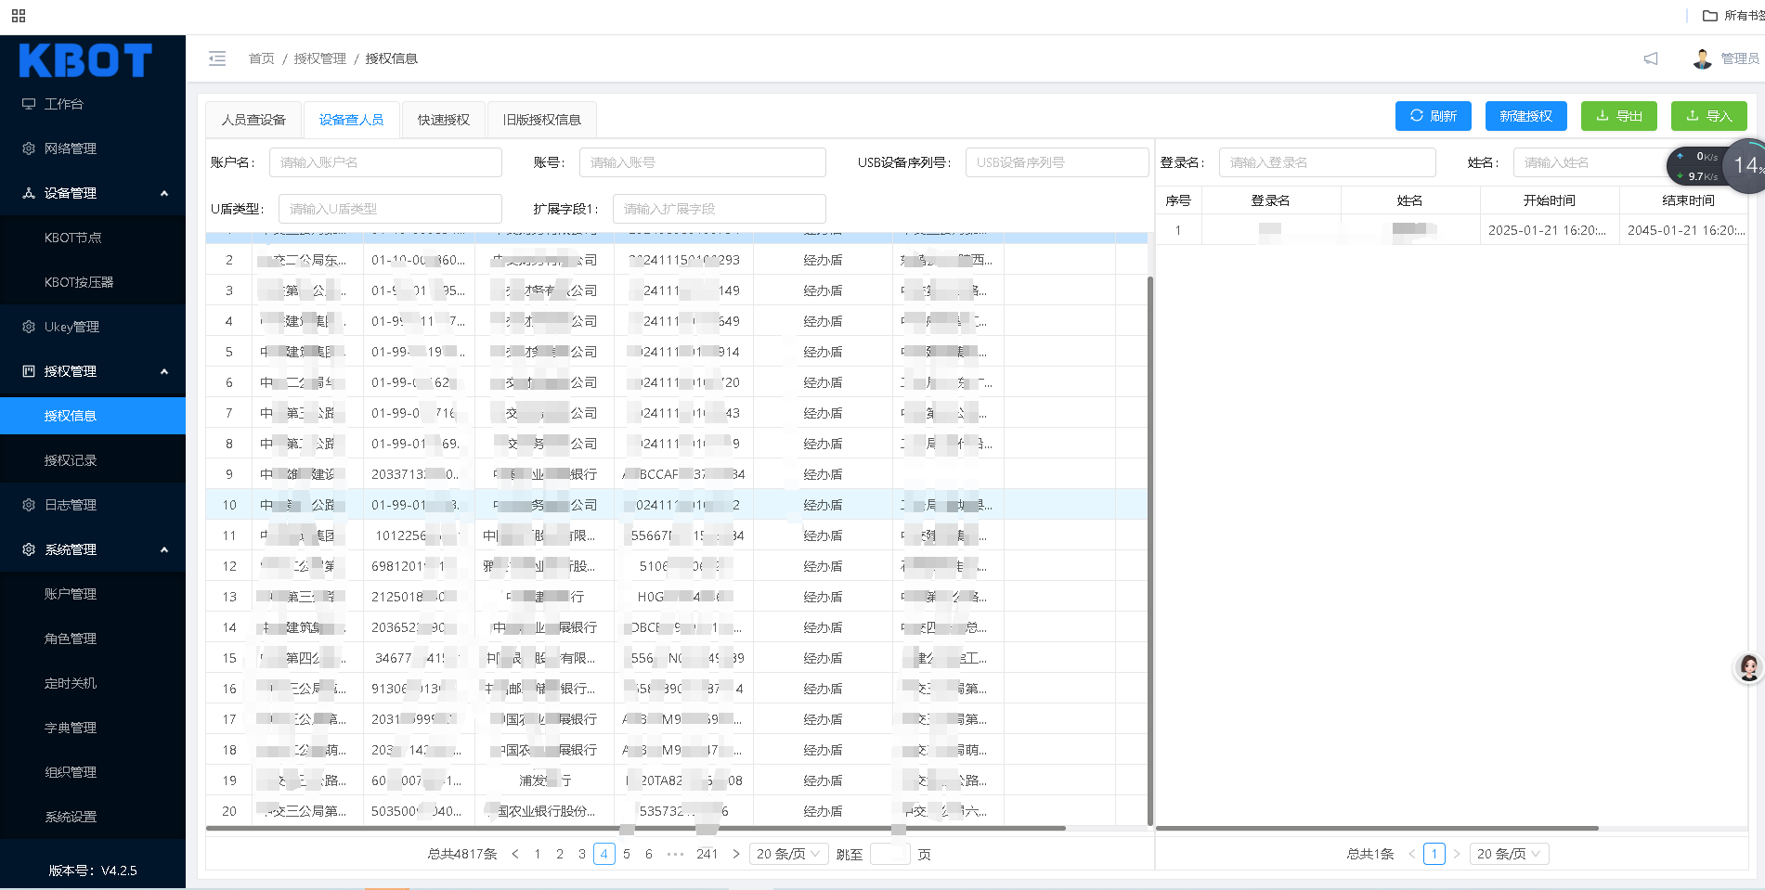
Task: Focus the 账号 input field
Action: [702, 162]
